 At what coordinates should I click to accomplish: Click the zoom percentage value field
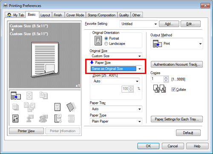(125, 89)
